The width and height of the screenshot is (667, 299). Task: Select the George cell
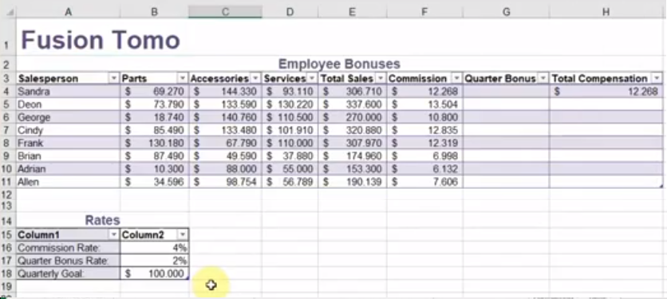click(68, 117)
